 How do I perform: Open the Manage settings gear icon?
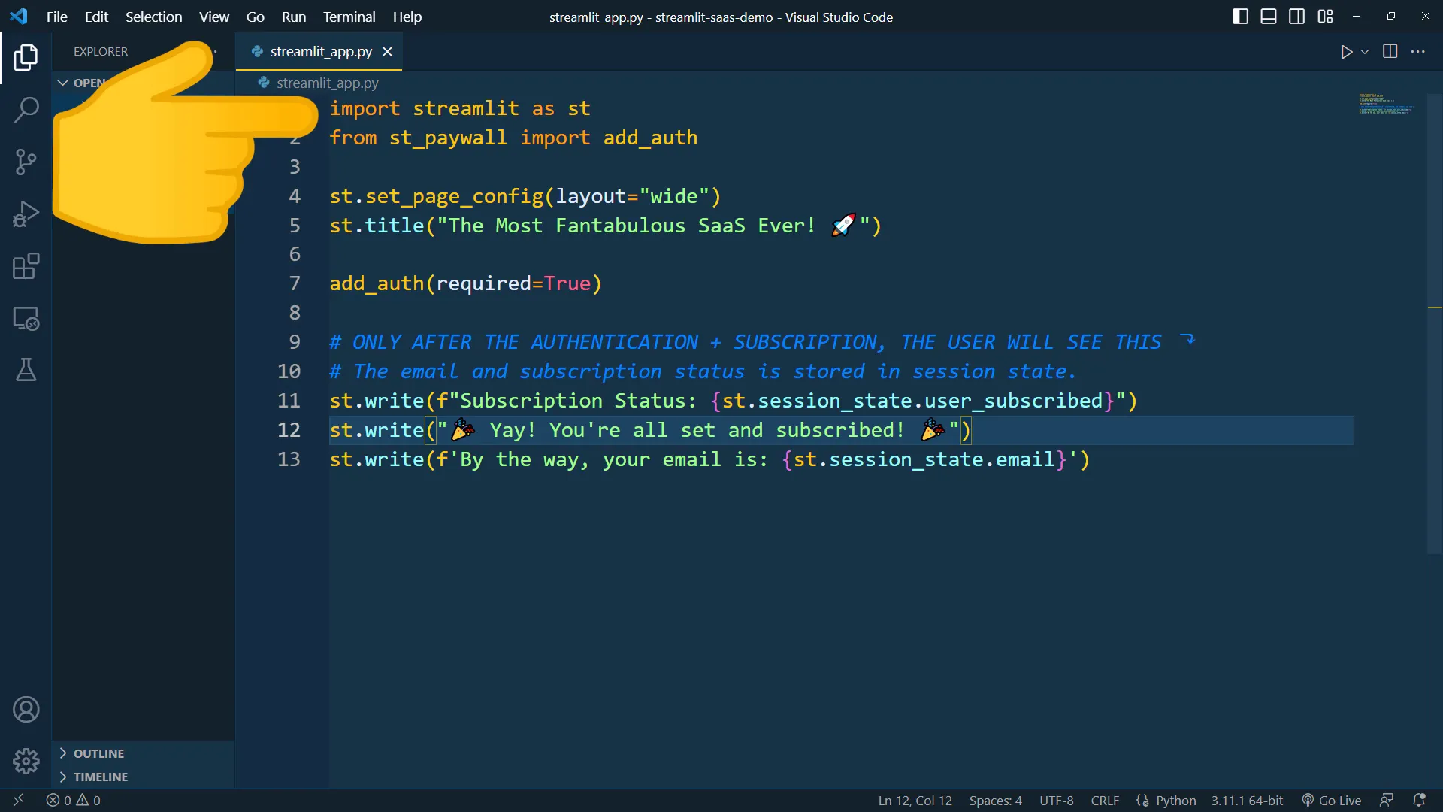point(26,762)
